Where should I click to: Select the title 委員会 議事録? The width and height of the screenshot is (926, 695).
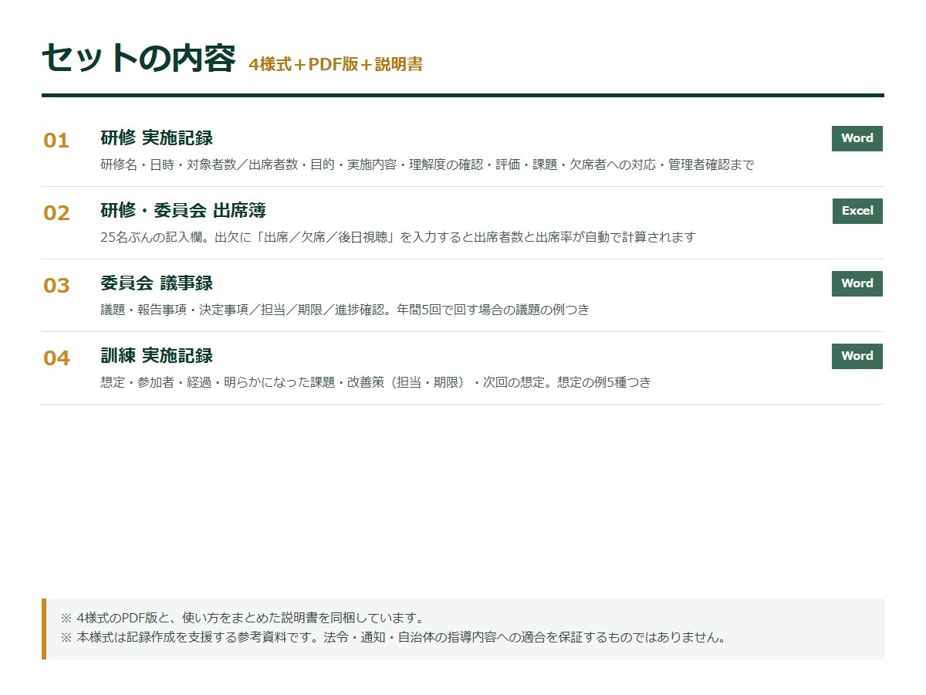point(157,283)
